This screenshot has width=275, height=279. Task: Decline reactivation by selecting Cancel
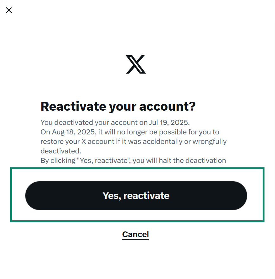pos(135,234)
